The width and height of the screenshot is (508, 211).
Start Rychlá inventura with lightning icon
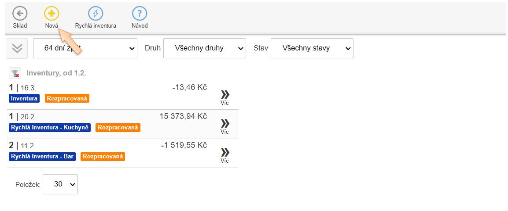(96, 14)
